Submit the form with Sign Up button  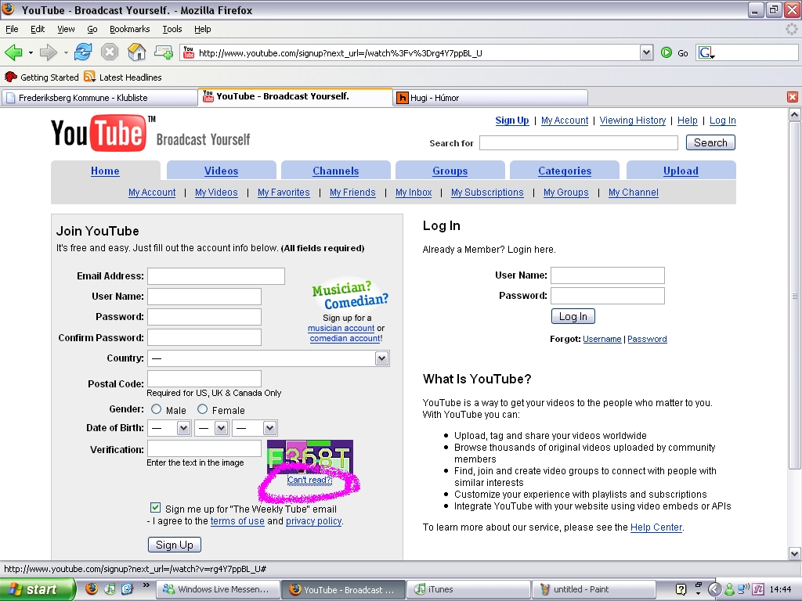coord(175,545)
